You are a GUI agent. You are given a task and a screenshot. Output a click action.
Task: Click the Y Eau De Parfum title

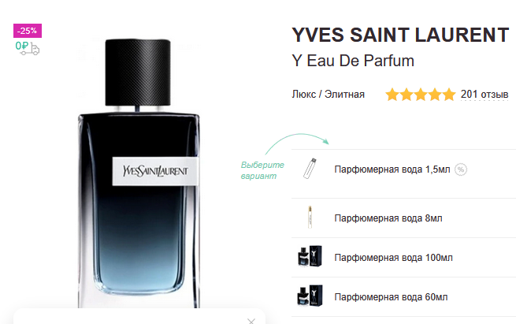click(x=353, y=61)
